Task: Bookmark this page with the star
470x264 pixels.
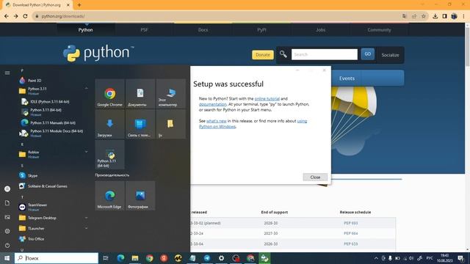Action: coord(423,16)
